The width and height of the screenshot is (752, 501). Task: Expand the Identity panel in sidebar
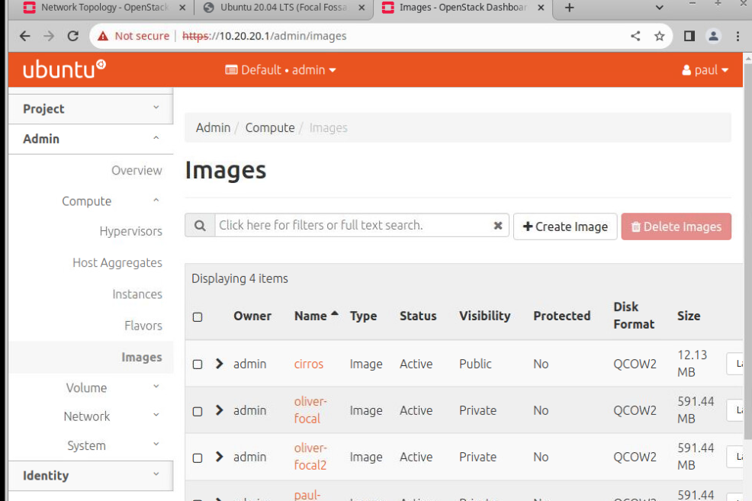coord(91,475)
